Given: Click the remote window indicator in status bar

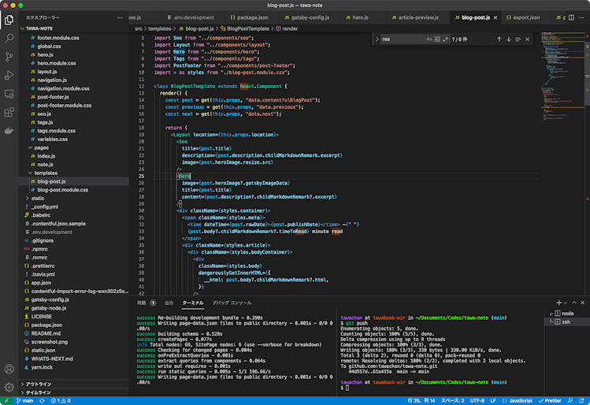Looking at the screenshot, I should 6,401.
